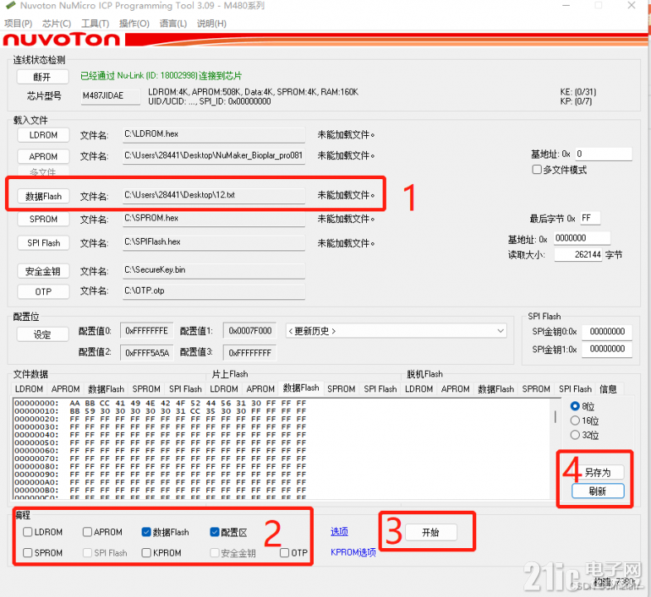Click the 刷新 refresh button

coord(597,491)
